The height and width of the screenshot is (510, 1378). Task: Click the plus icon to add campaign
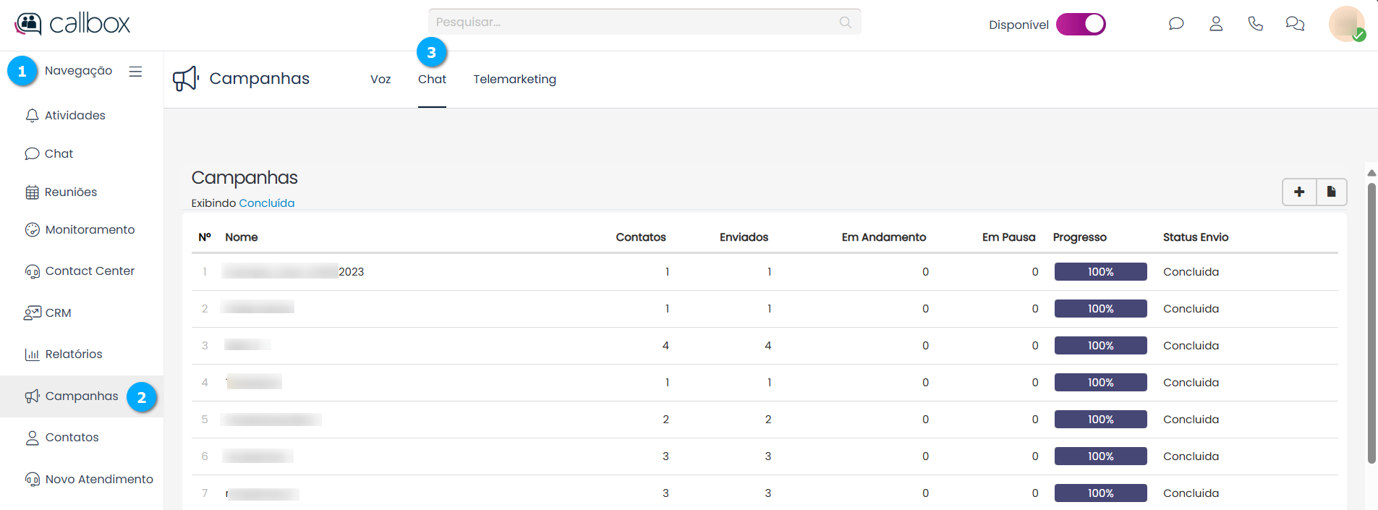tap(1299, 192)
